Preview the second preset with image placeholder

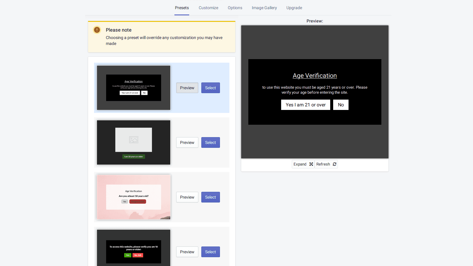coord(187,142)
